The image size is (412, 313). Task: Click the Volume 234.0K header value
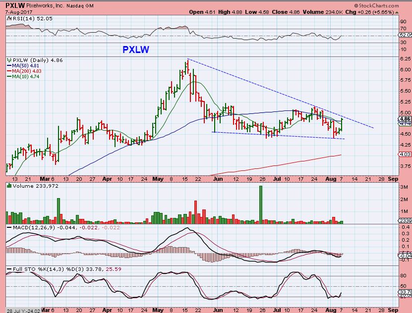click(322, 12)
